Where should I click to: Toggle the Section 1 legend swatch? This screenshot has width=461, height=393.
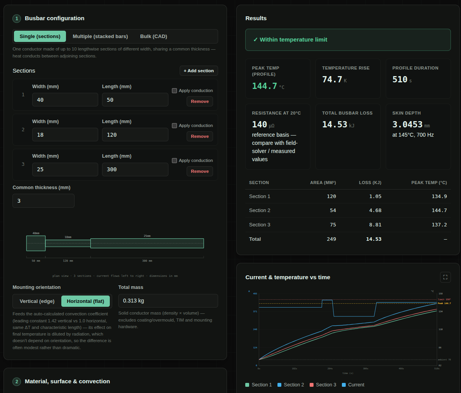pyautogui.click(x=247, y=385)
